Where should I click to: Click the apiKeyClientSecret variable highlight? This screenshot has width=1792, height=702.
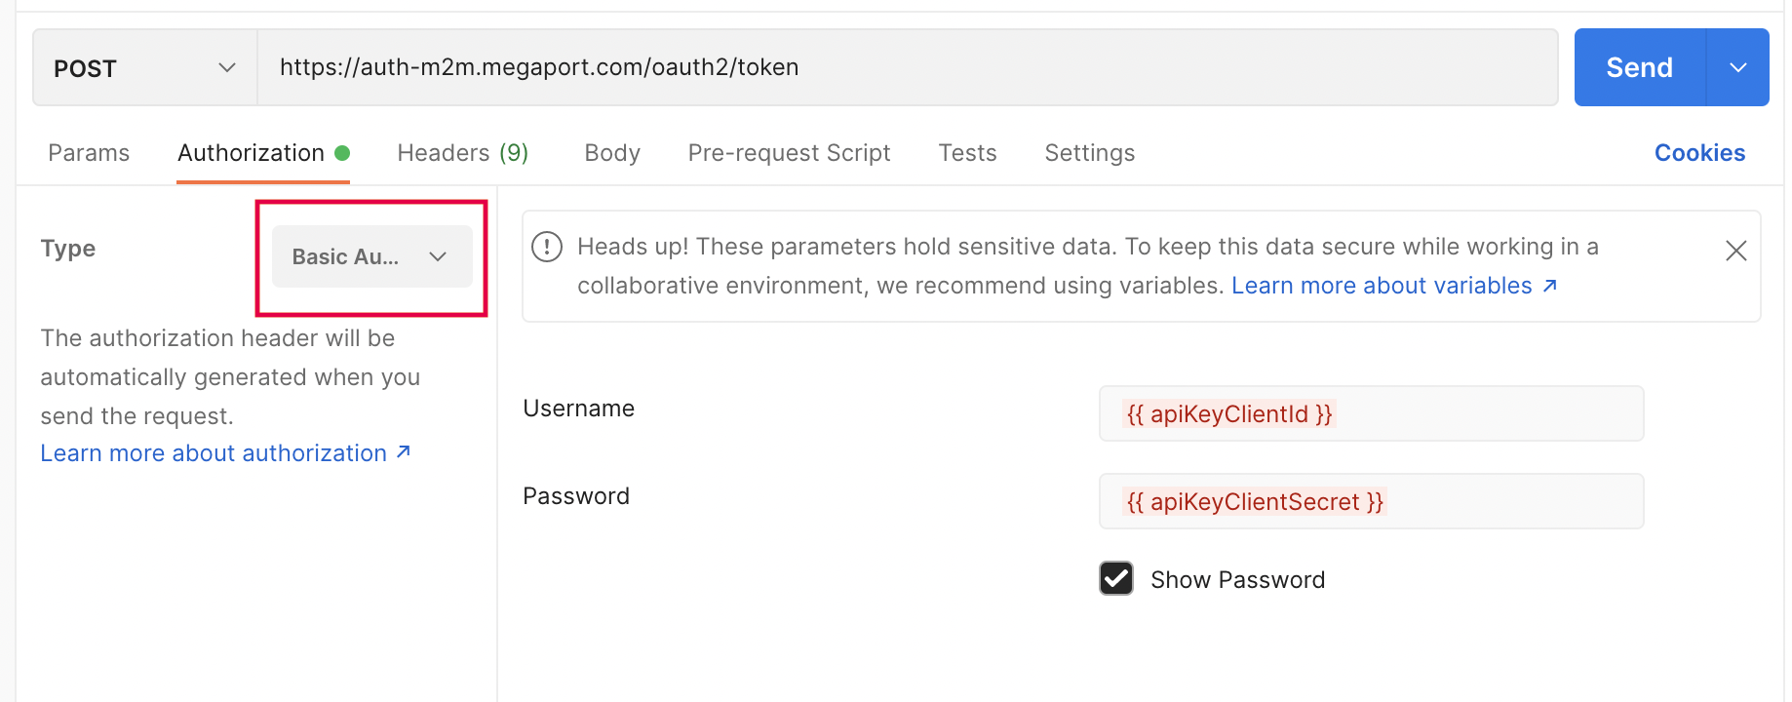point(1254,501)
